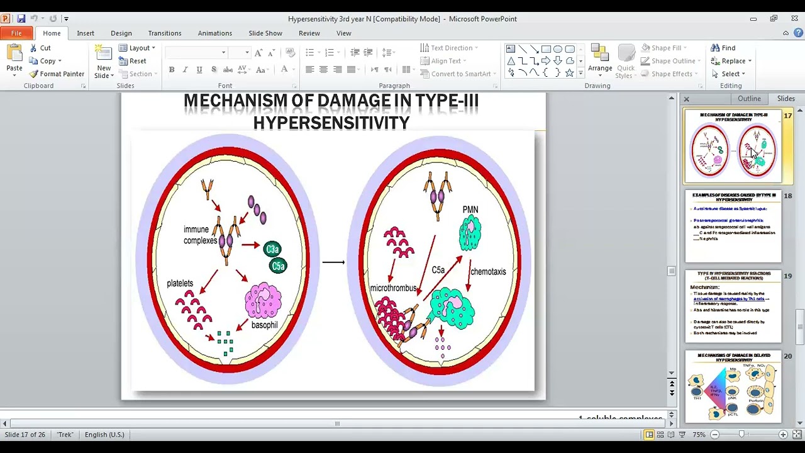Switch to Normal view icon
805x453 pixels.
649,435
